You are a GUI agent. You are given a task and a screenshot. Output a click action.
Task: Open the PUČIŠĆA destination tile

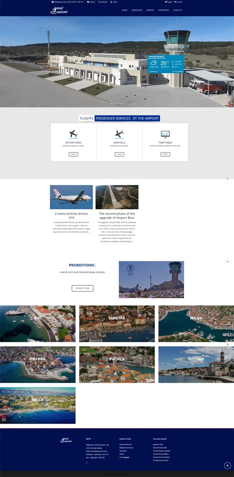click(117, 365)
